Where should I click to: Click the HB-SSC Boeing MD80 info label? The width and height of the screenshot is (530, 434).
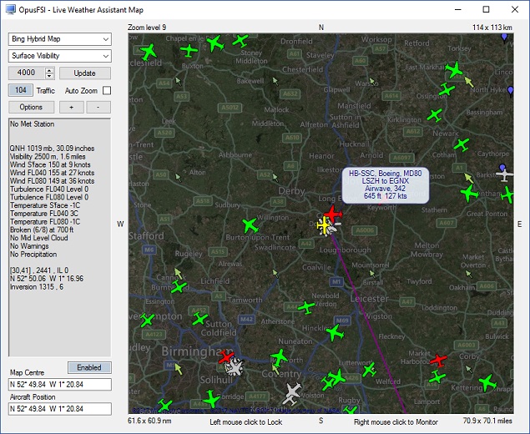pos(386,185)
